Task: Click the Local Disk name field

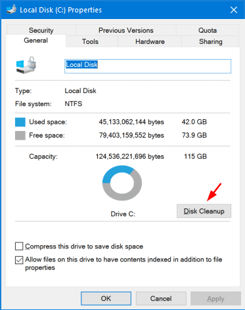Action: (148, 66)
